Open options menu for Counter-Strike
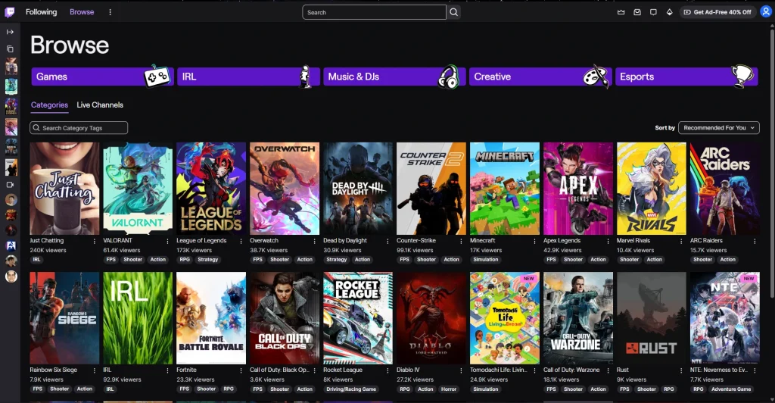This screenshot has height=403, width=775. click(461, 242)
